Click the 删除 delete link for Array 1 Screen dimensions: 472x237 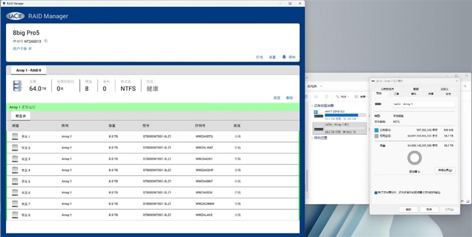pyautogui.click(x=289, y=98)
